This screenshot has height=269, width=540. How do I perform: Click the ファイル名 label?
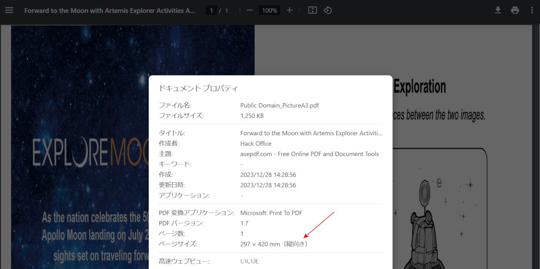pyautogui.click(x=175, y=105)
